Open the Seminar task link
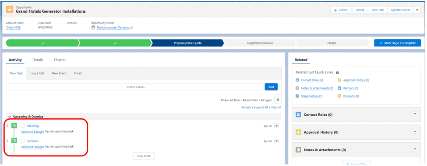427x166 pixels. point(33,141)
